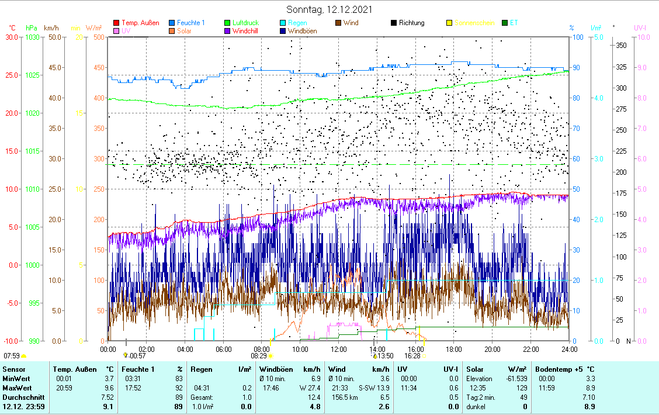Click the sunrise icon next to 08:29
Screen dimensions: 659x415
pos(271,355)
